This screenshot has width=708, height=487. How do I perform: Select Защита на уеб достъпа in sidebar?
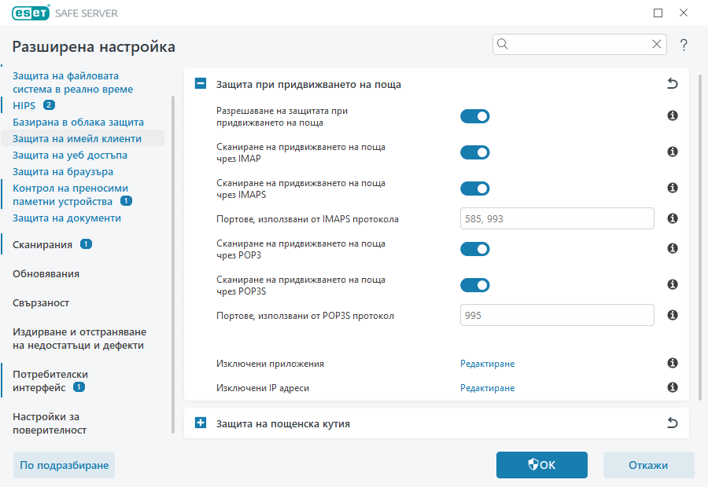coord(70,155)
